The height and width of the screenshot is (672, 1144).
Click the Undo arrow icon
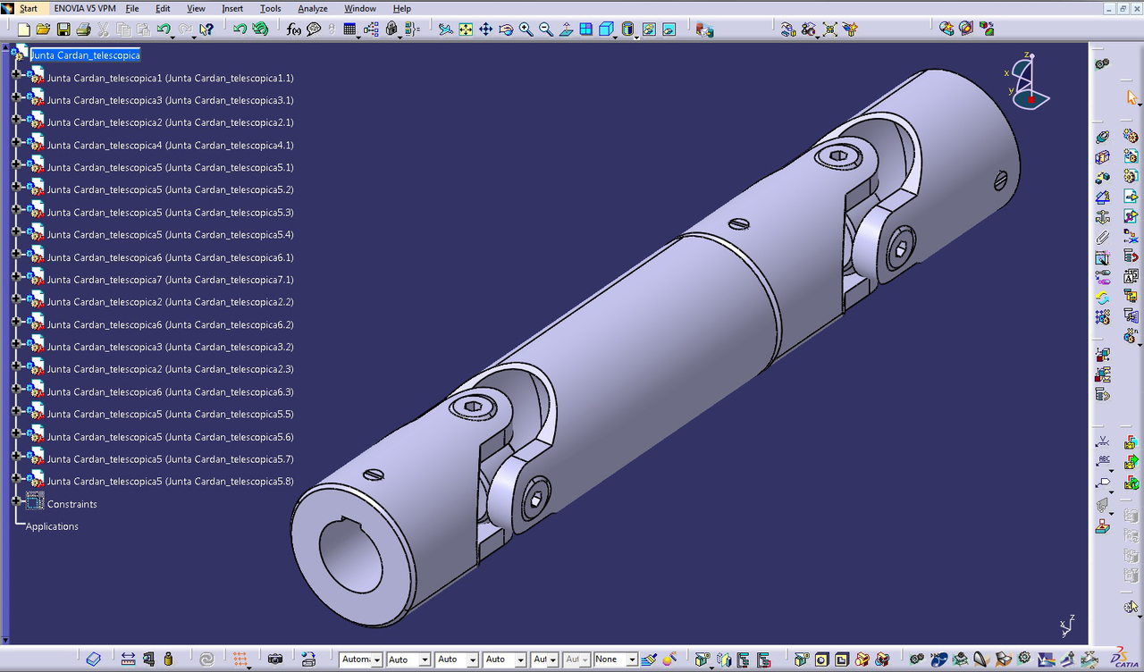click(x=164, y=29)
